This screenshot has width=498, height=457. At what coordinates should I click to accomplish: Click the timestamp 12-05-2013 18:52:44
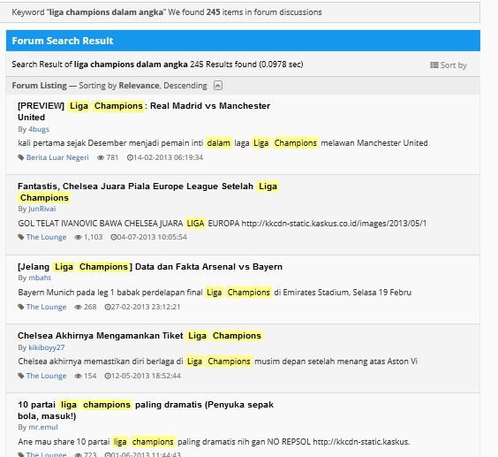point(146,376)
